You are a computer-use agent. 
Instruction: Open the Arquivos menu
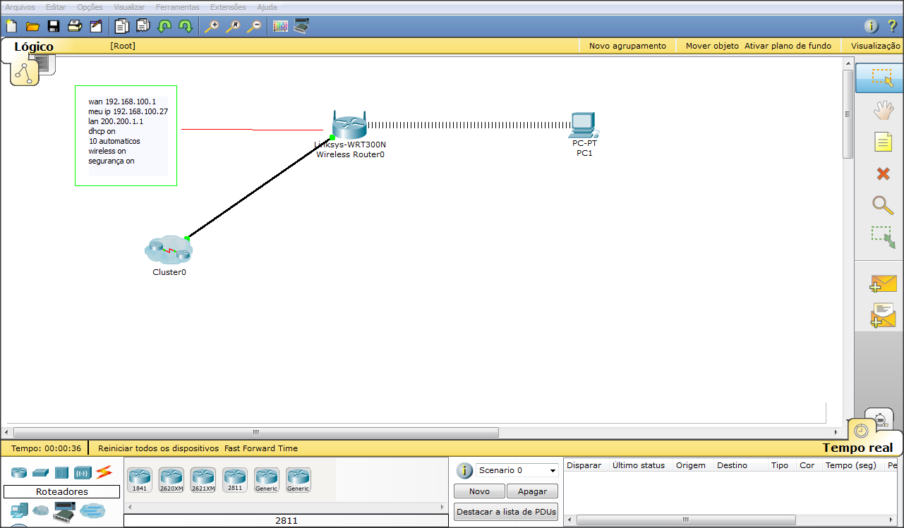click(x=20, y=7)
